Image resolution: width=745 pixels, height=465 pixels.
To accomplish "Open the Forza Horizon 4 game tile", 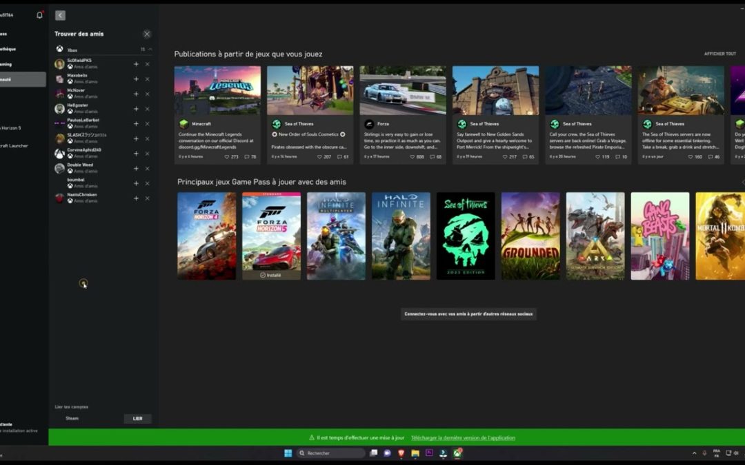I will coord(207,236).
